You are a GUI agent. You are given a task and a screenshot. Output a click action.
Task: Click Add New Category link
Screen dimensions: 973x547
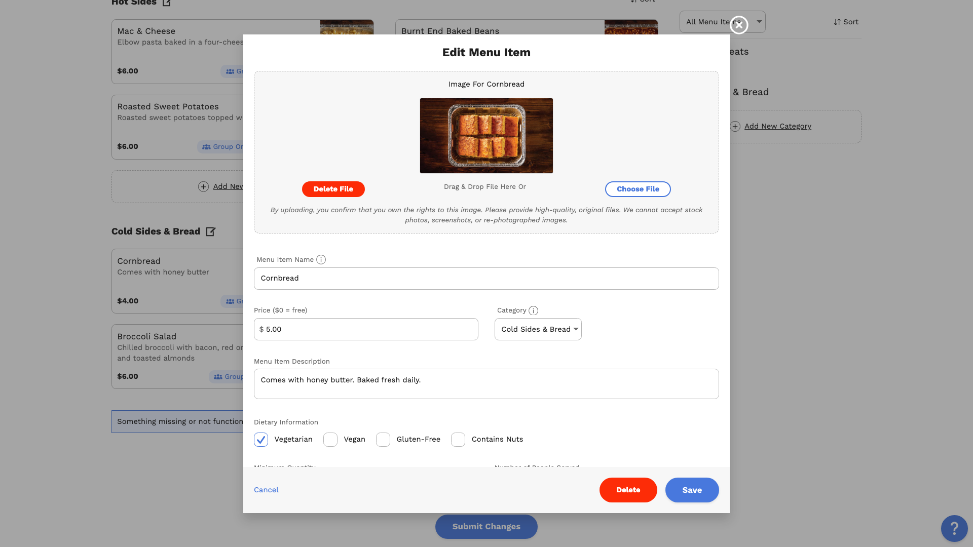pos(778,126)
